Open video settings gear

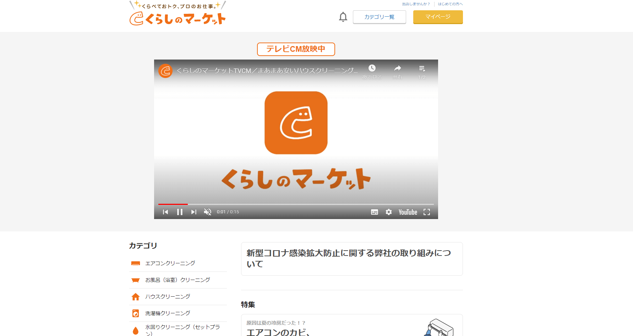pyautogui.click(x=389, y=212)
